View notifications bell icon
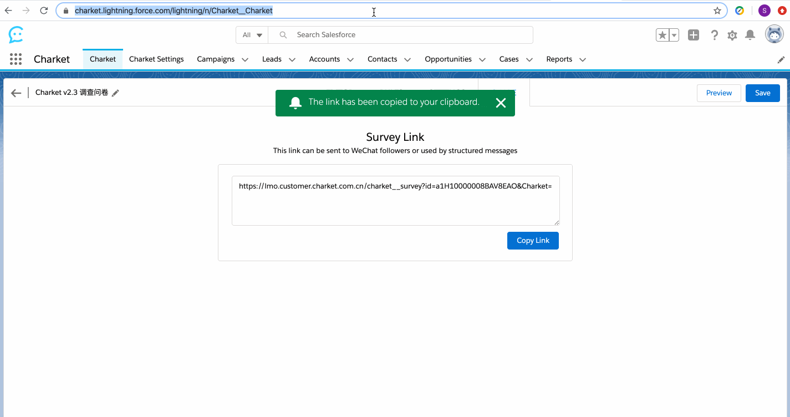 pos(750,35)
